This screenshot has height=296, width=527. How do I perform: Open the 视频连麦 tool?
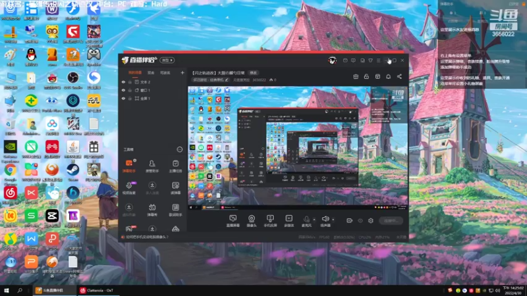[129, 188]
